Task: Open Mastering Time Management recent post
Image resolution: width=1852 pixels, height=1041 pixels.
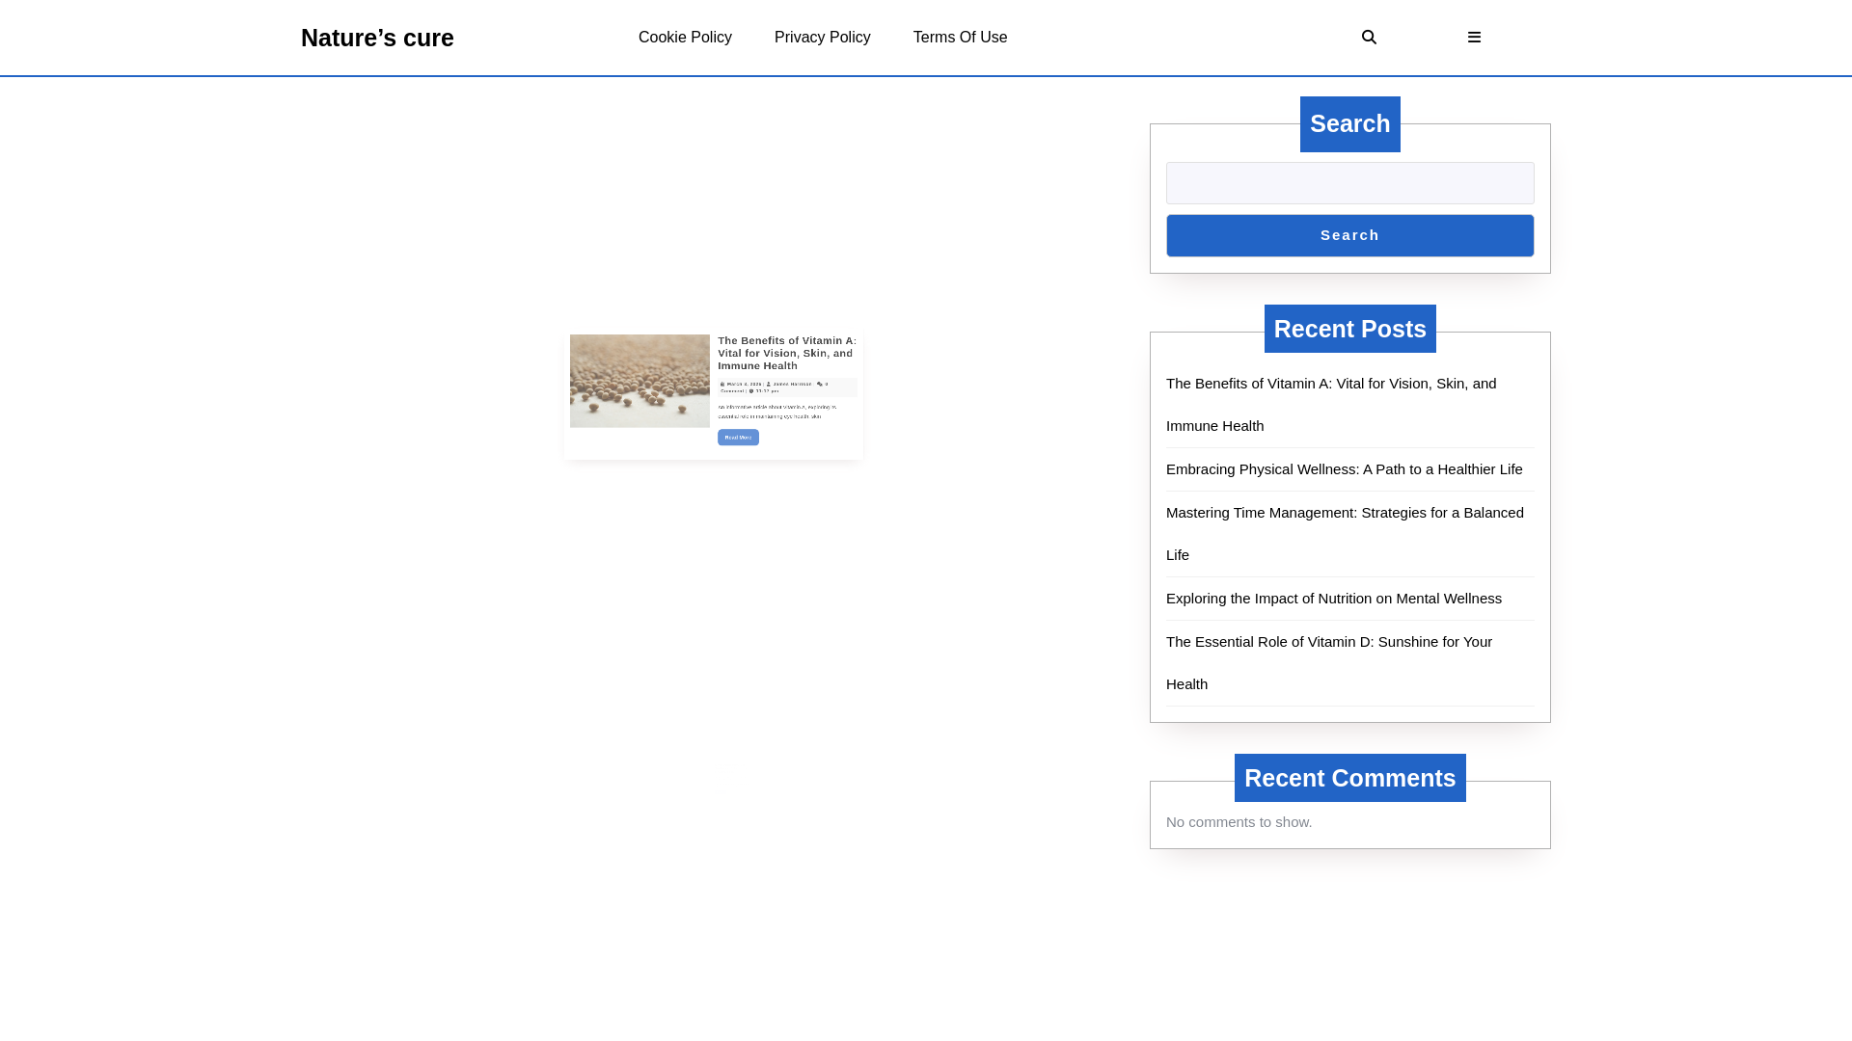Action: tap(1345, 533)
